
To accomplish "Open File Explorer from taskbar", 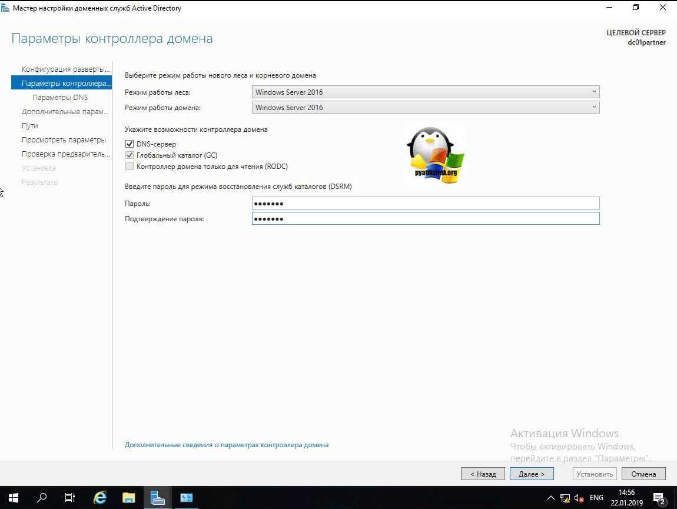I will [x=129, y=498].
